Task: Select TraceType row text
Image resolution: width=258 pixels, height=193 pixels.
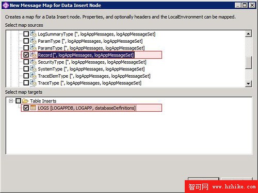Action: (90, 83)
